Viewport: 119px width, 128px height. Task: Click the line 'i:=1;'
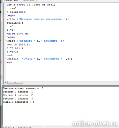click(11, 30)
